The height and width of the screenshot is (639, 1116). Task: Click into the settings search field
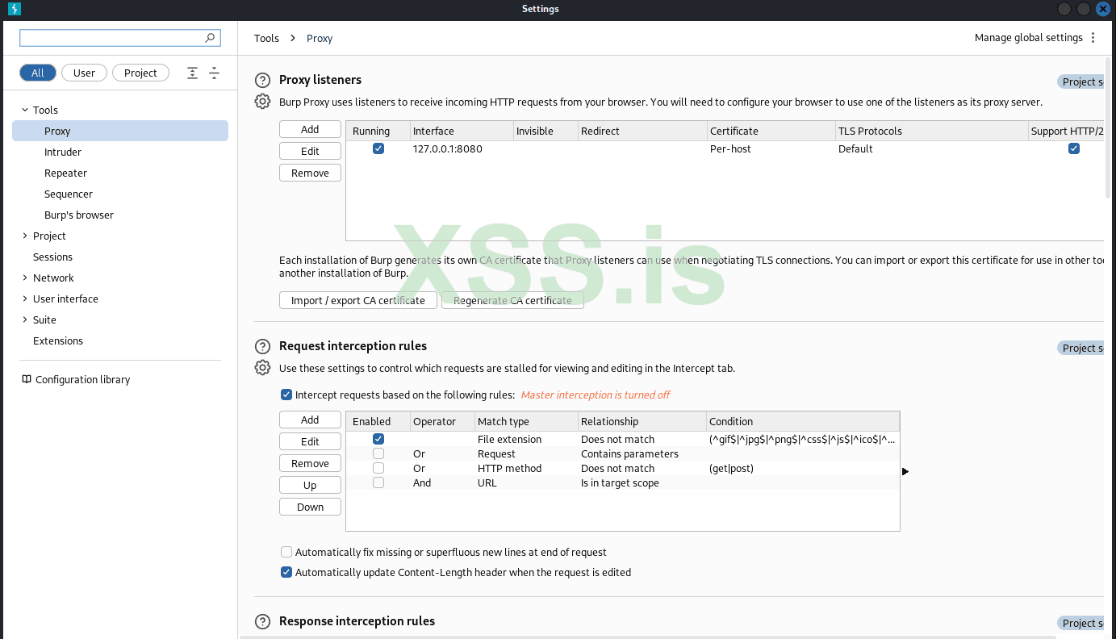pyautogui.click(x=111, y=38)
